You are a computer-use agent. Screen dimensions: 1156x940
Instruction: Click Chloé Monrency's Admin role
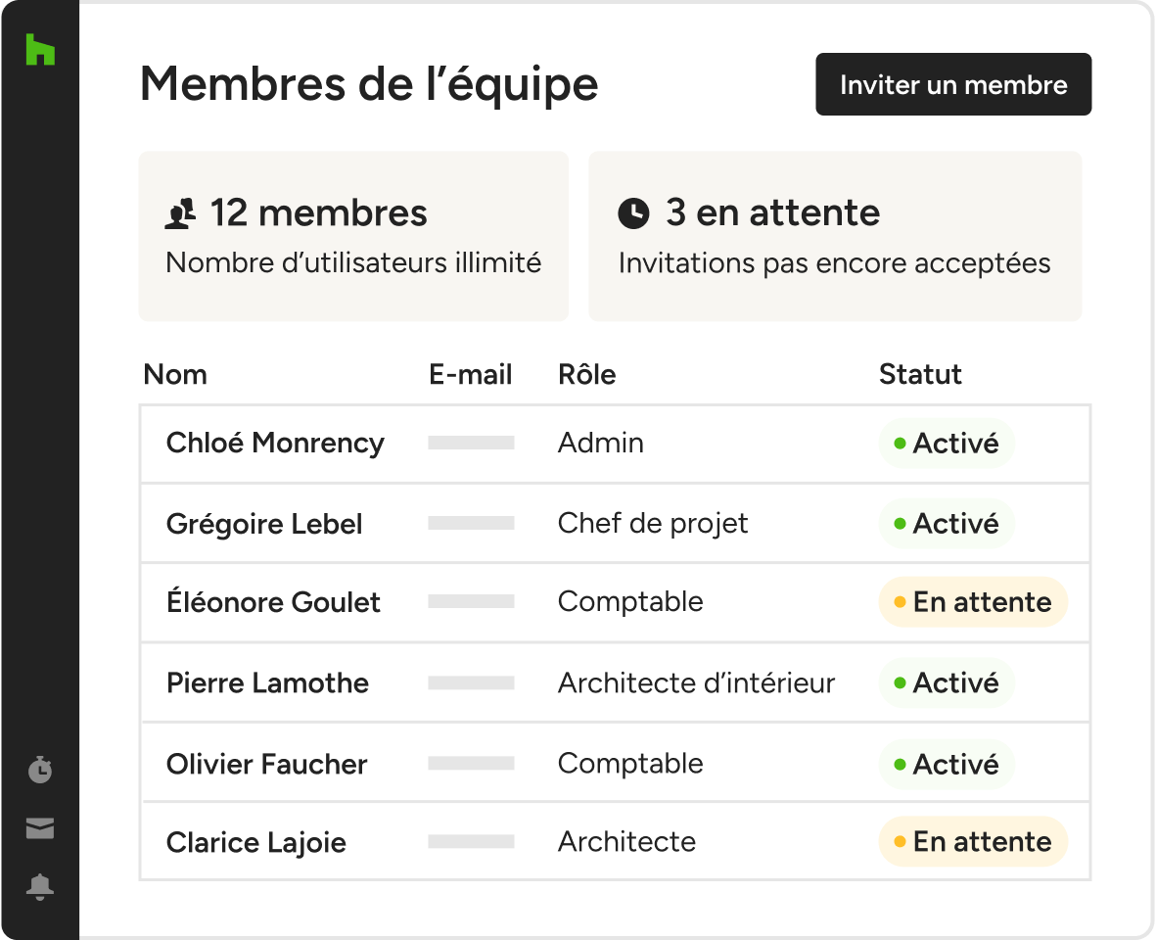pos(601,444)
